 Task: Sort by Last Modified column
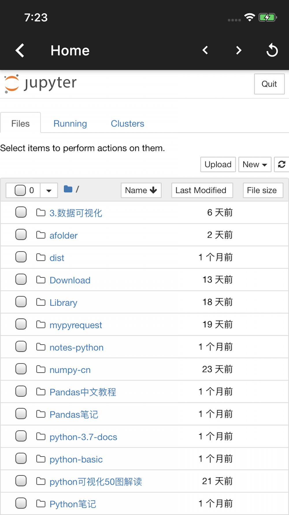point(202,190)
